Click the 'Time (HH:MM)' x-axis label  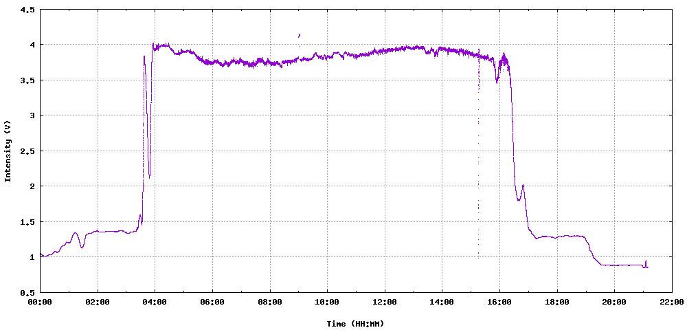[x=355, y=324]
